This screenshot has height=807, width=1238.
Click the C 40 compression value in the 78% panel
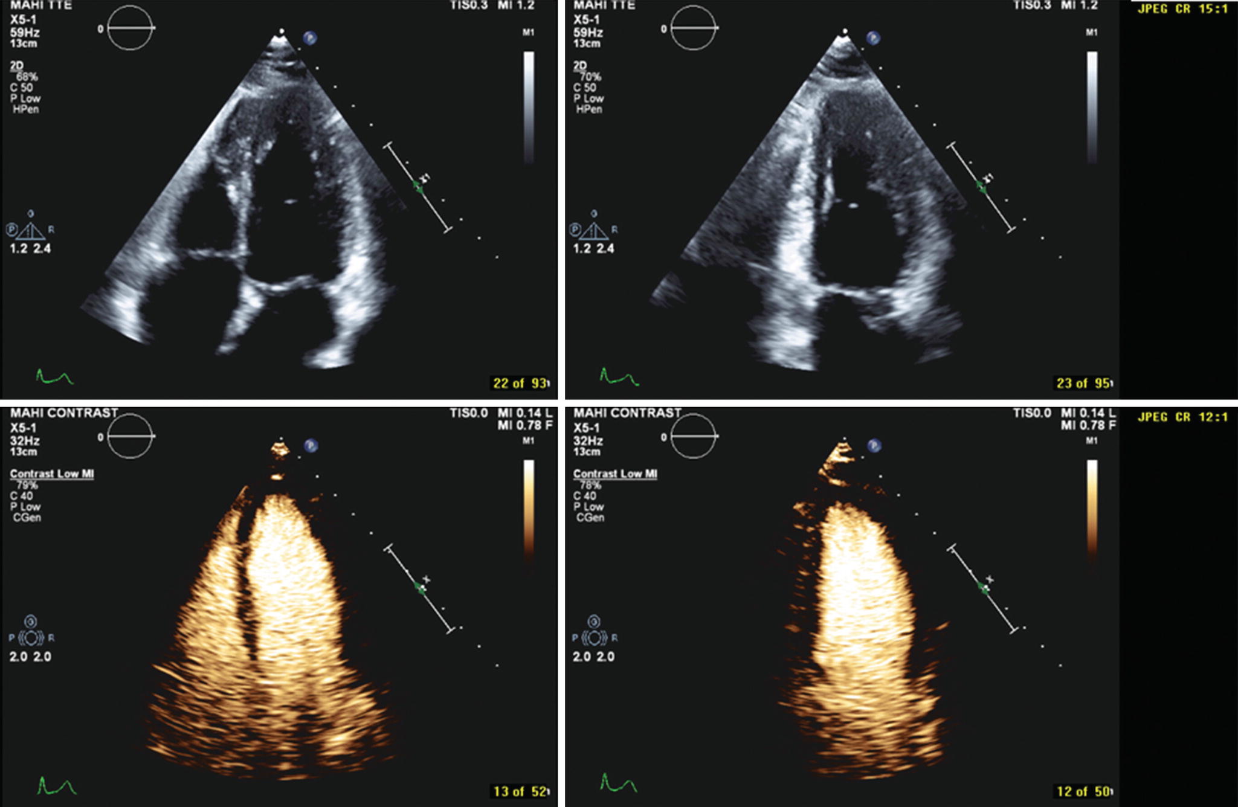(585, 496)
